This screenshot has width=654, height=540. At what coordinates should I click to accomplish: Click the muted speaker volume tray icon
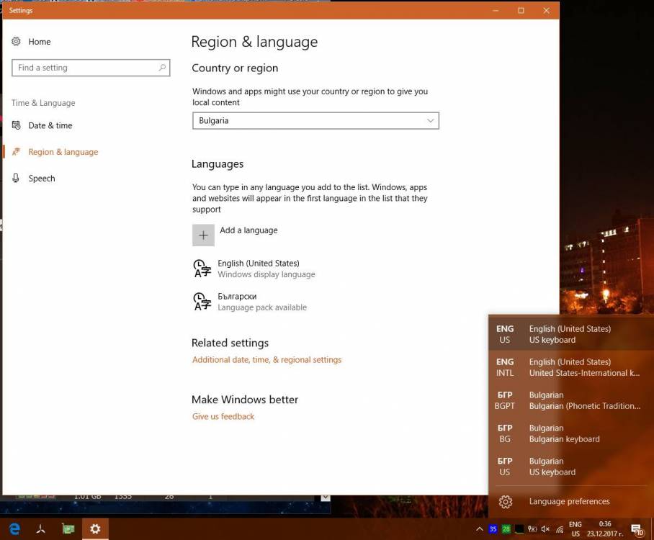(x=545, y=529)
